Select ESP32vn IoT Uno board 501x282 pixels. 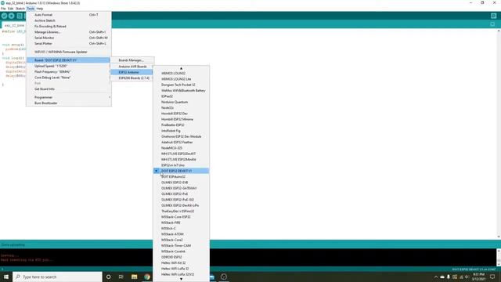[181, 165]
